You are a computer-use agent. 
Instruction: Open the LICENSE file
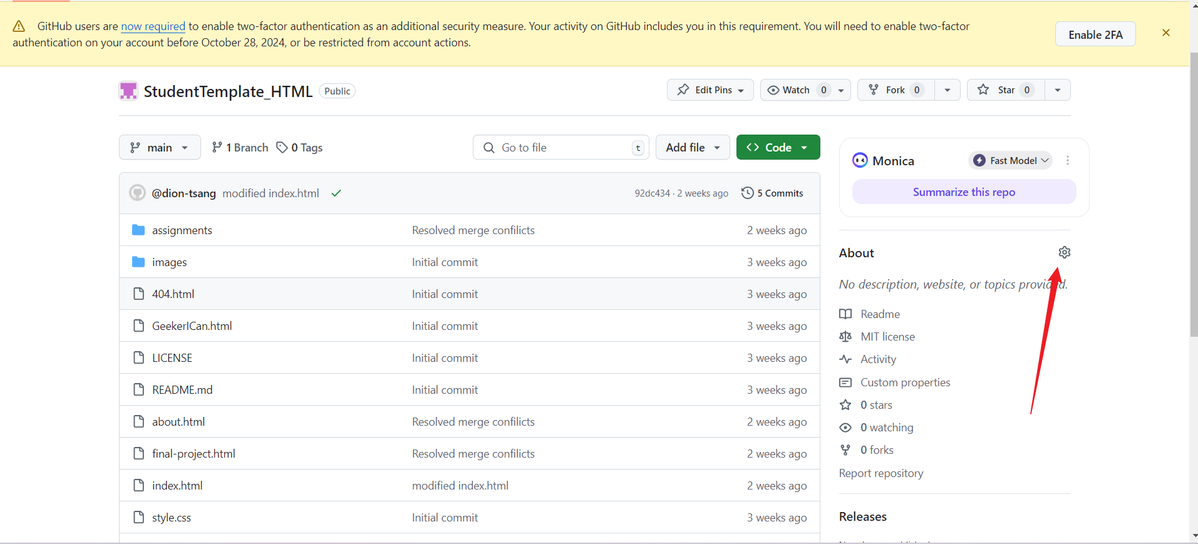pyautogui.click(x=172, y=358)
